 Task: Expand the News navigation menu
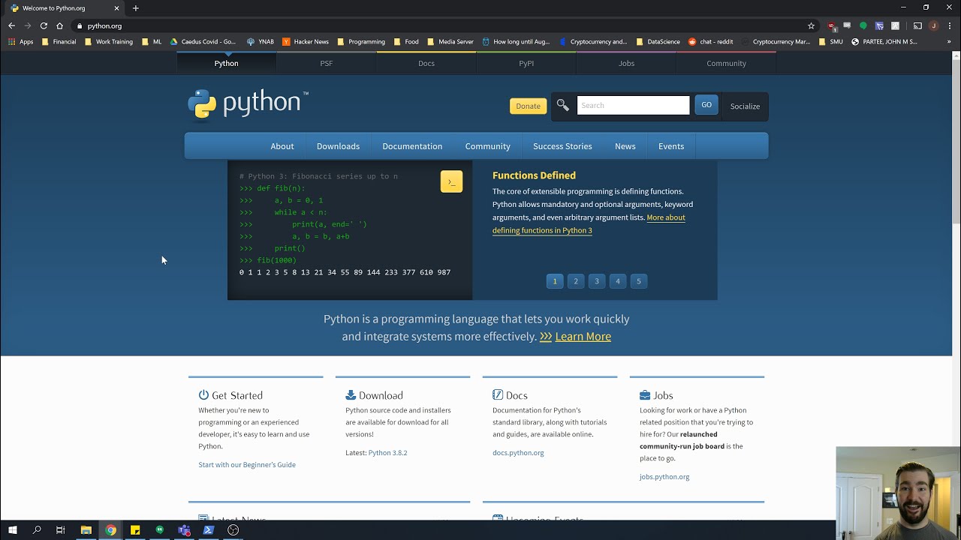click(x=625, y=146)
